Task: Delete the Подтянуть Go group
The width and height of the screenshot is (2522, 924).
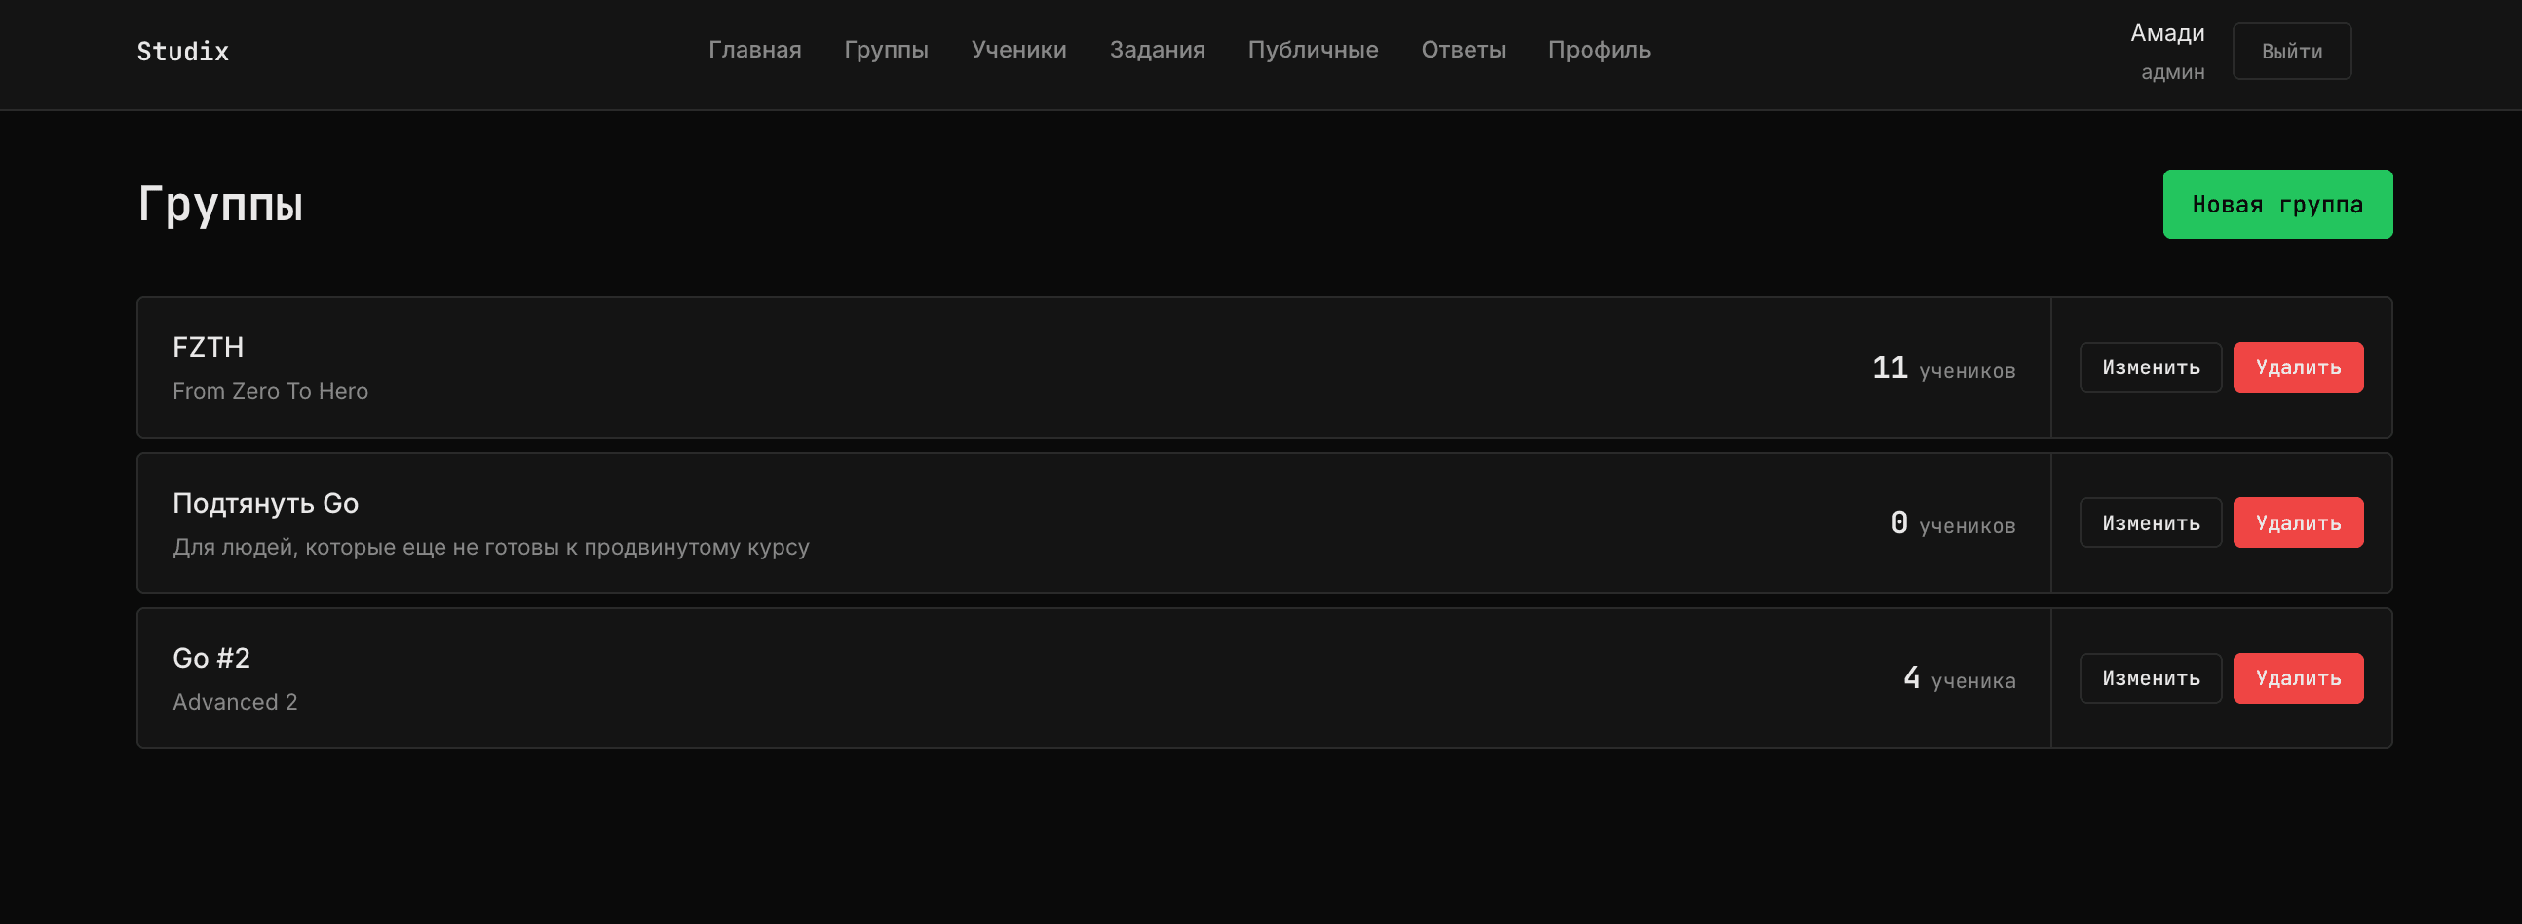Action: click(x=2298, y=522)
